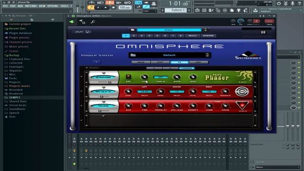The image size is (304, 171).
Task: Click the green plug icon in Omnisphere wrapper
Action: (72, 22)
